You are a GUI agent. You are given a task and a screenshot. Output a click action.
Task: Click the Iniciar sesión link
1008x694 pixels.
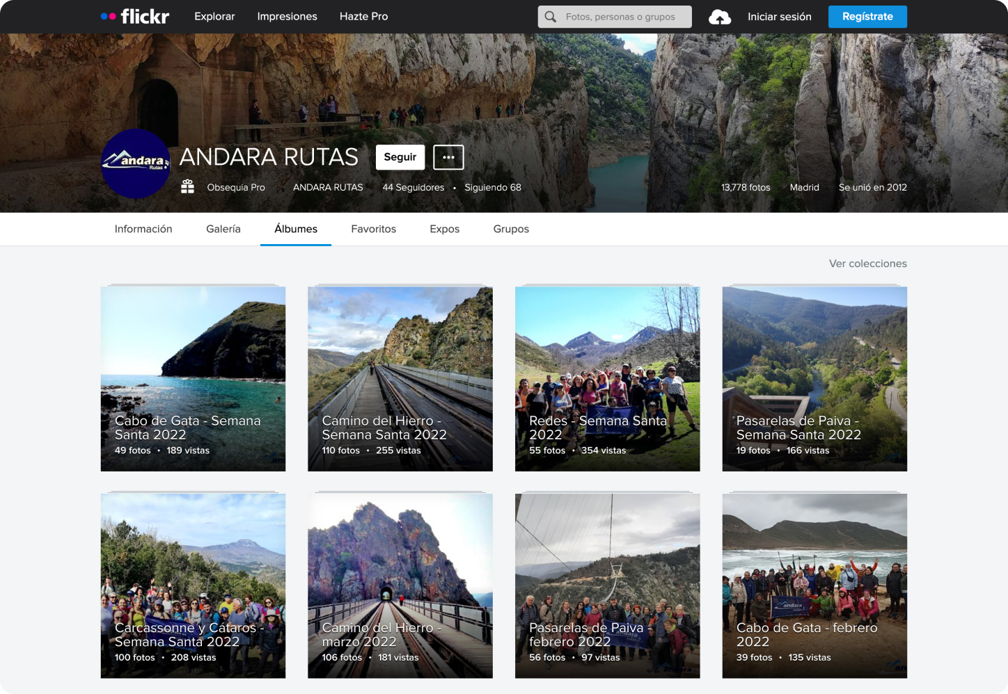(779, 17)
